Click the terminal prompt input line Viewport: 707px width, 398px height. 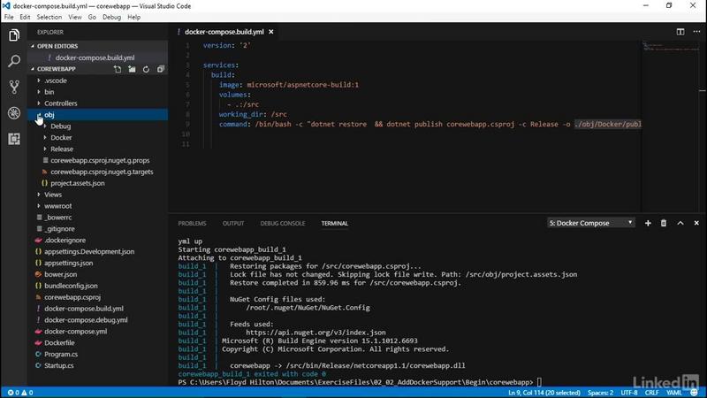click(360, 382)
